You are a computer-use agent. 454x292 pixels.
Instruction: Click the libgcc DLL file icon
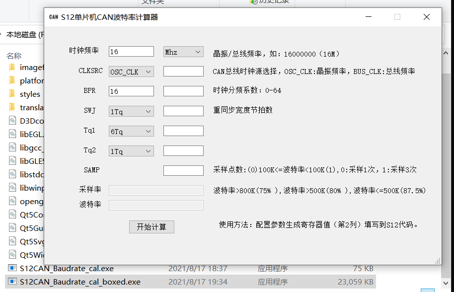click(x=12, y=147)
